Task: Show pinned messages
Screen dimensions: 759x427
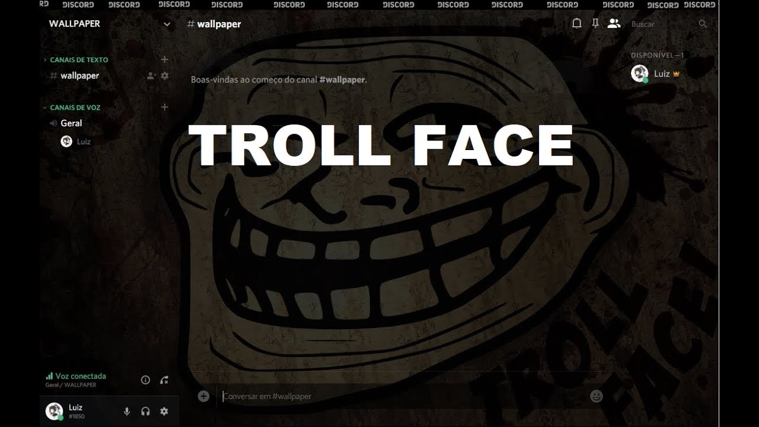Action: (595, 24)
